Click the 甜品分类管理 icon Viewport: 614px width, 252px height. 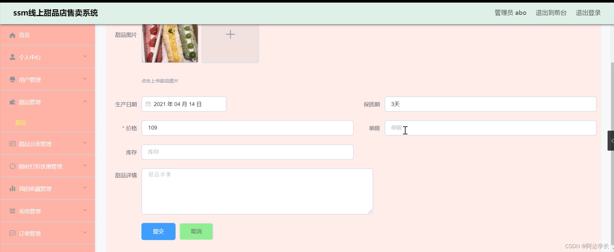click(13, 144)
